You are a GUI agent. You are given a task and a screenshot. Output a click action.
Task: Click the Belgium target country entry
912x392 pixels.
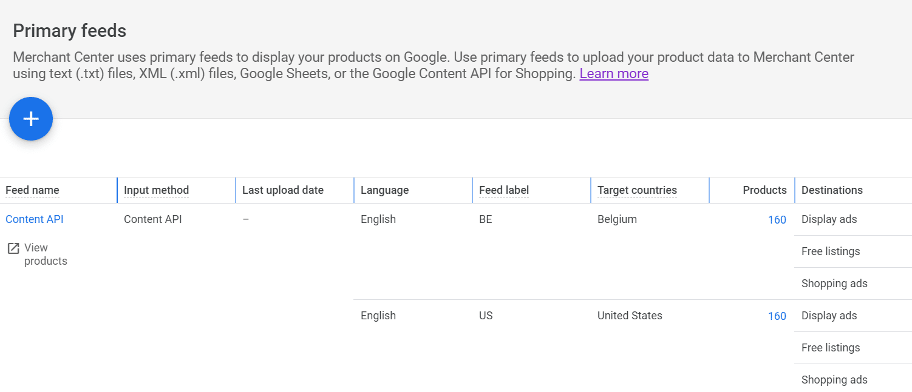pyautogui.click(x=617, y=219)
